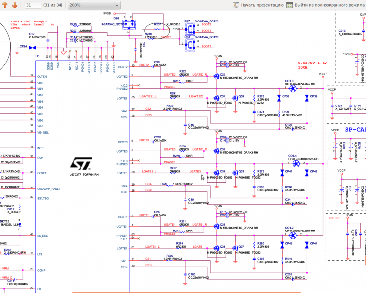The height and width of the screenshot is (293, 366).
Task: Click the '(31 из 34)' page count label
Action: pyautogui.click(x=53, y=5)
